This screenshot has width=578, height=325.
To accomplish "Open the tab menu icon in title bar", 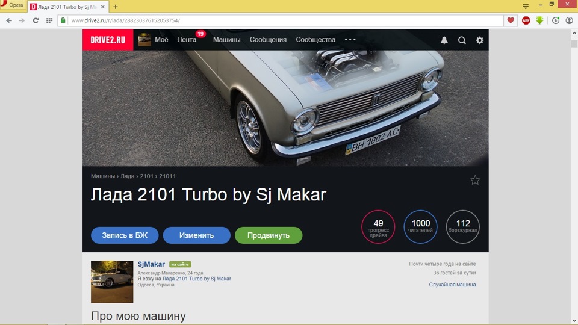I will 526,6.
